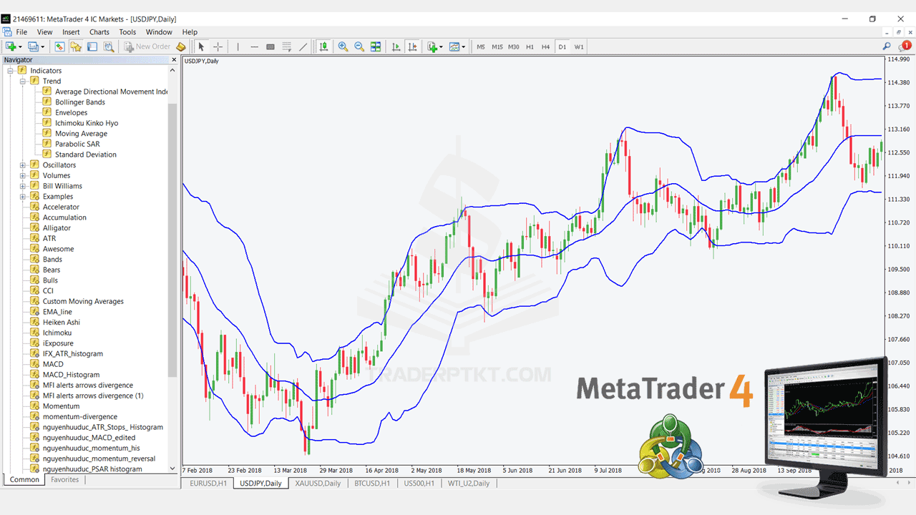Click the Navigator scrollbar down arrow

point(172,469)
